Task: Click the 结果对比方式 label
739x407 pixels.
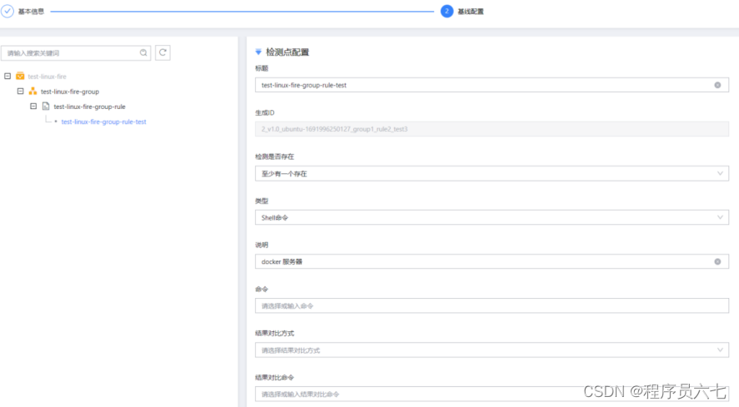Action: click(x=274, y=333)
